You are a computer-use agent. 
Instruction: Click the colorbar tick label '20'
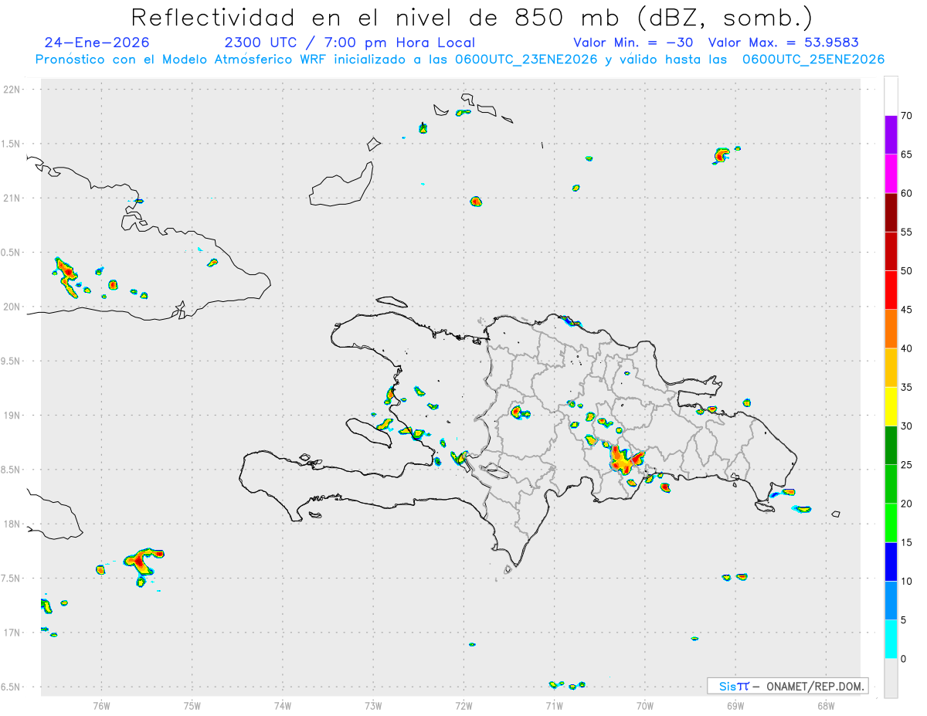pos(906,504)
